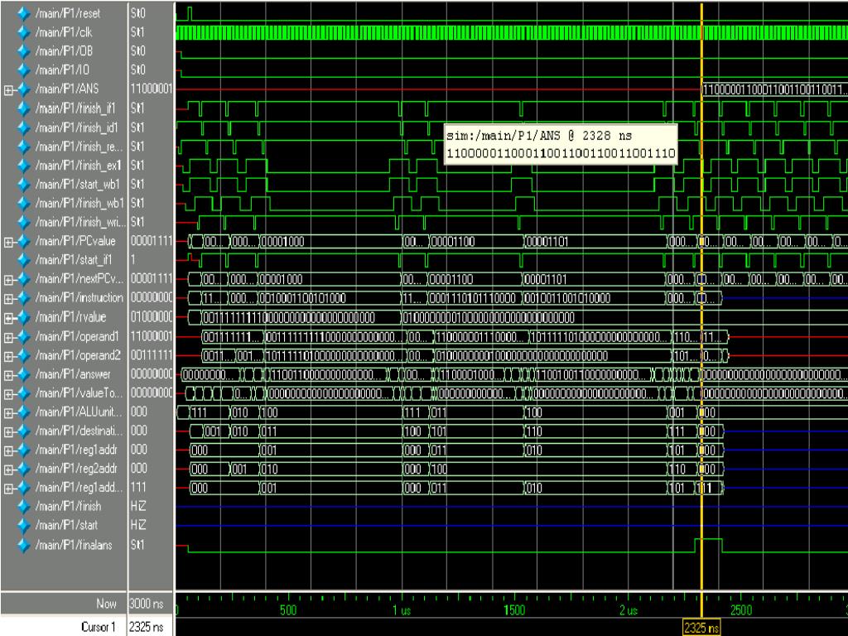Select the /main/P1/finish_if1 signal name
Screen dimensions: 848x636
tap(75, 108)
